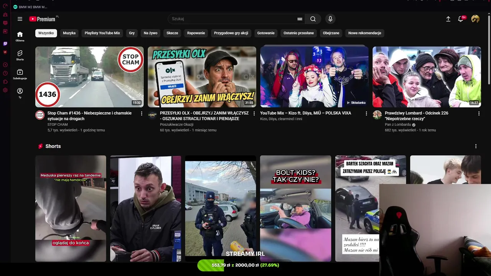Select the Przygodowe gry akcji chip
This screenshot has width=491, height=276.
(x=231, y=33)
